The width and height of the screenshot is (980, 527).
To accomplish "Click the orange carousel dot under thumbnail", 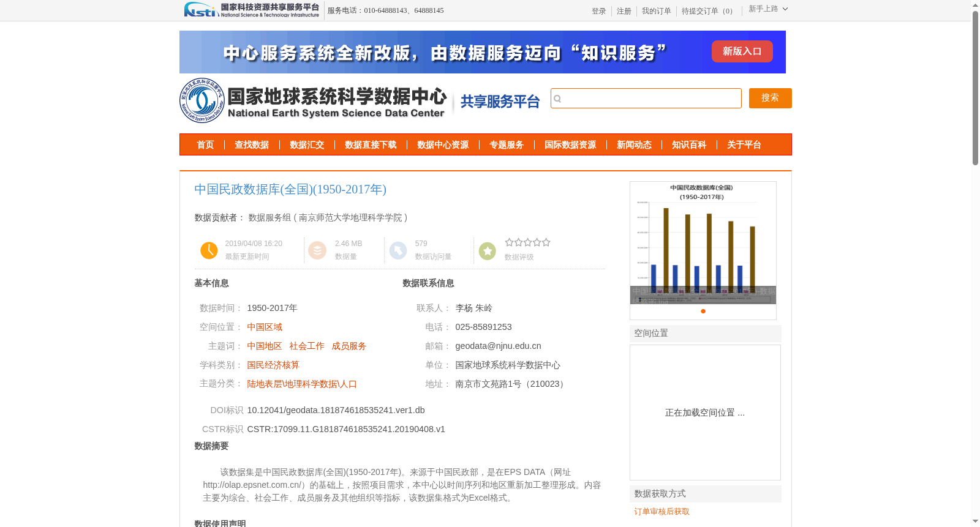I will coord(703,312).
